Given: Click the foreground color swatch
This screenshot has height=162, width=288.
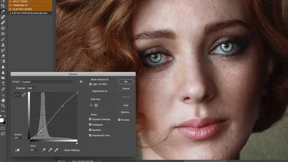Looking at the screenshot, I should pyautogui.click(x=1, y=120).
